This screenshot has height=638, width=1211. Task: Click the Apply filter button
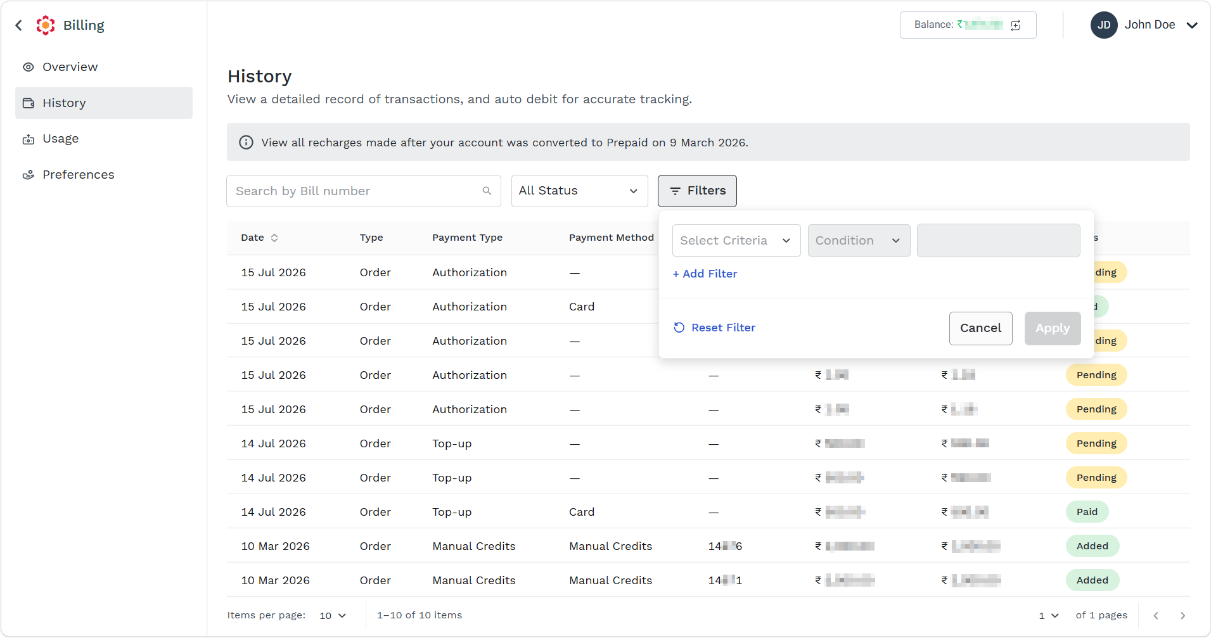point(1053,328)
